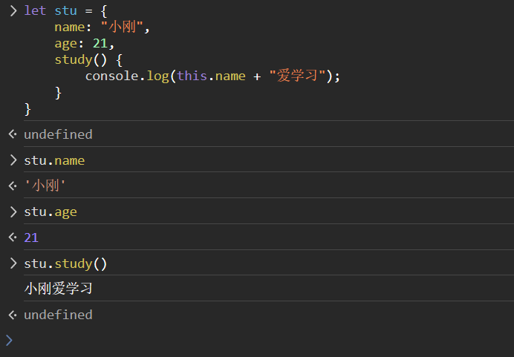Click the stu.name command entry

click(x=54, y=160)
